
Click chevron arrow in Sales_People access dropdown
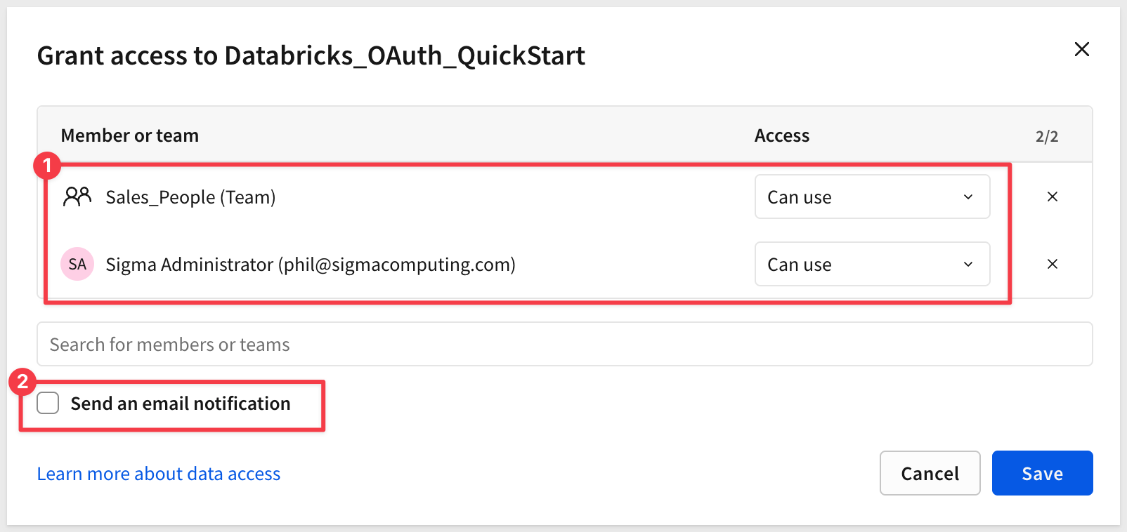pos(968,197)
